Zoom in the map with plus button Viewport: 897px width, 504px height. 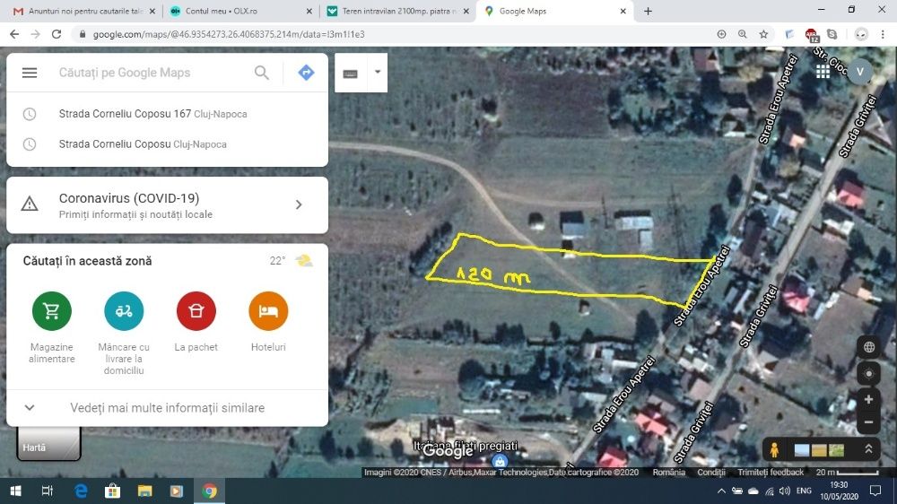click(868, 399)
